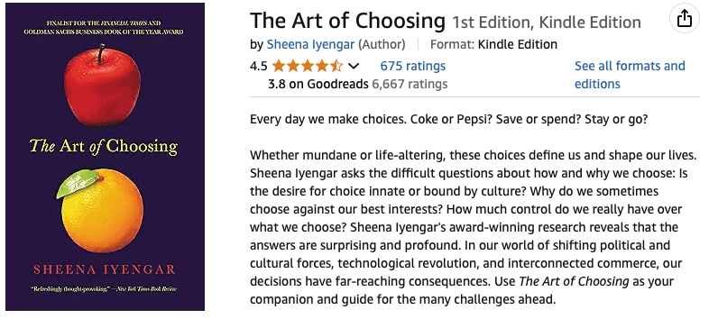Click the orange star rating icons

click(x=308, y=67)
